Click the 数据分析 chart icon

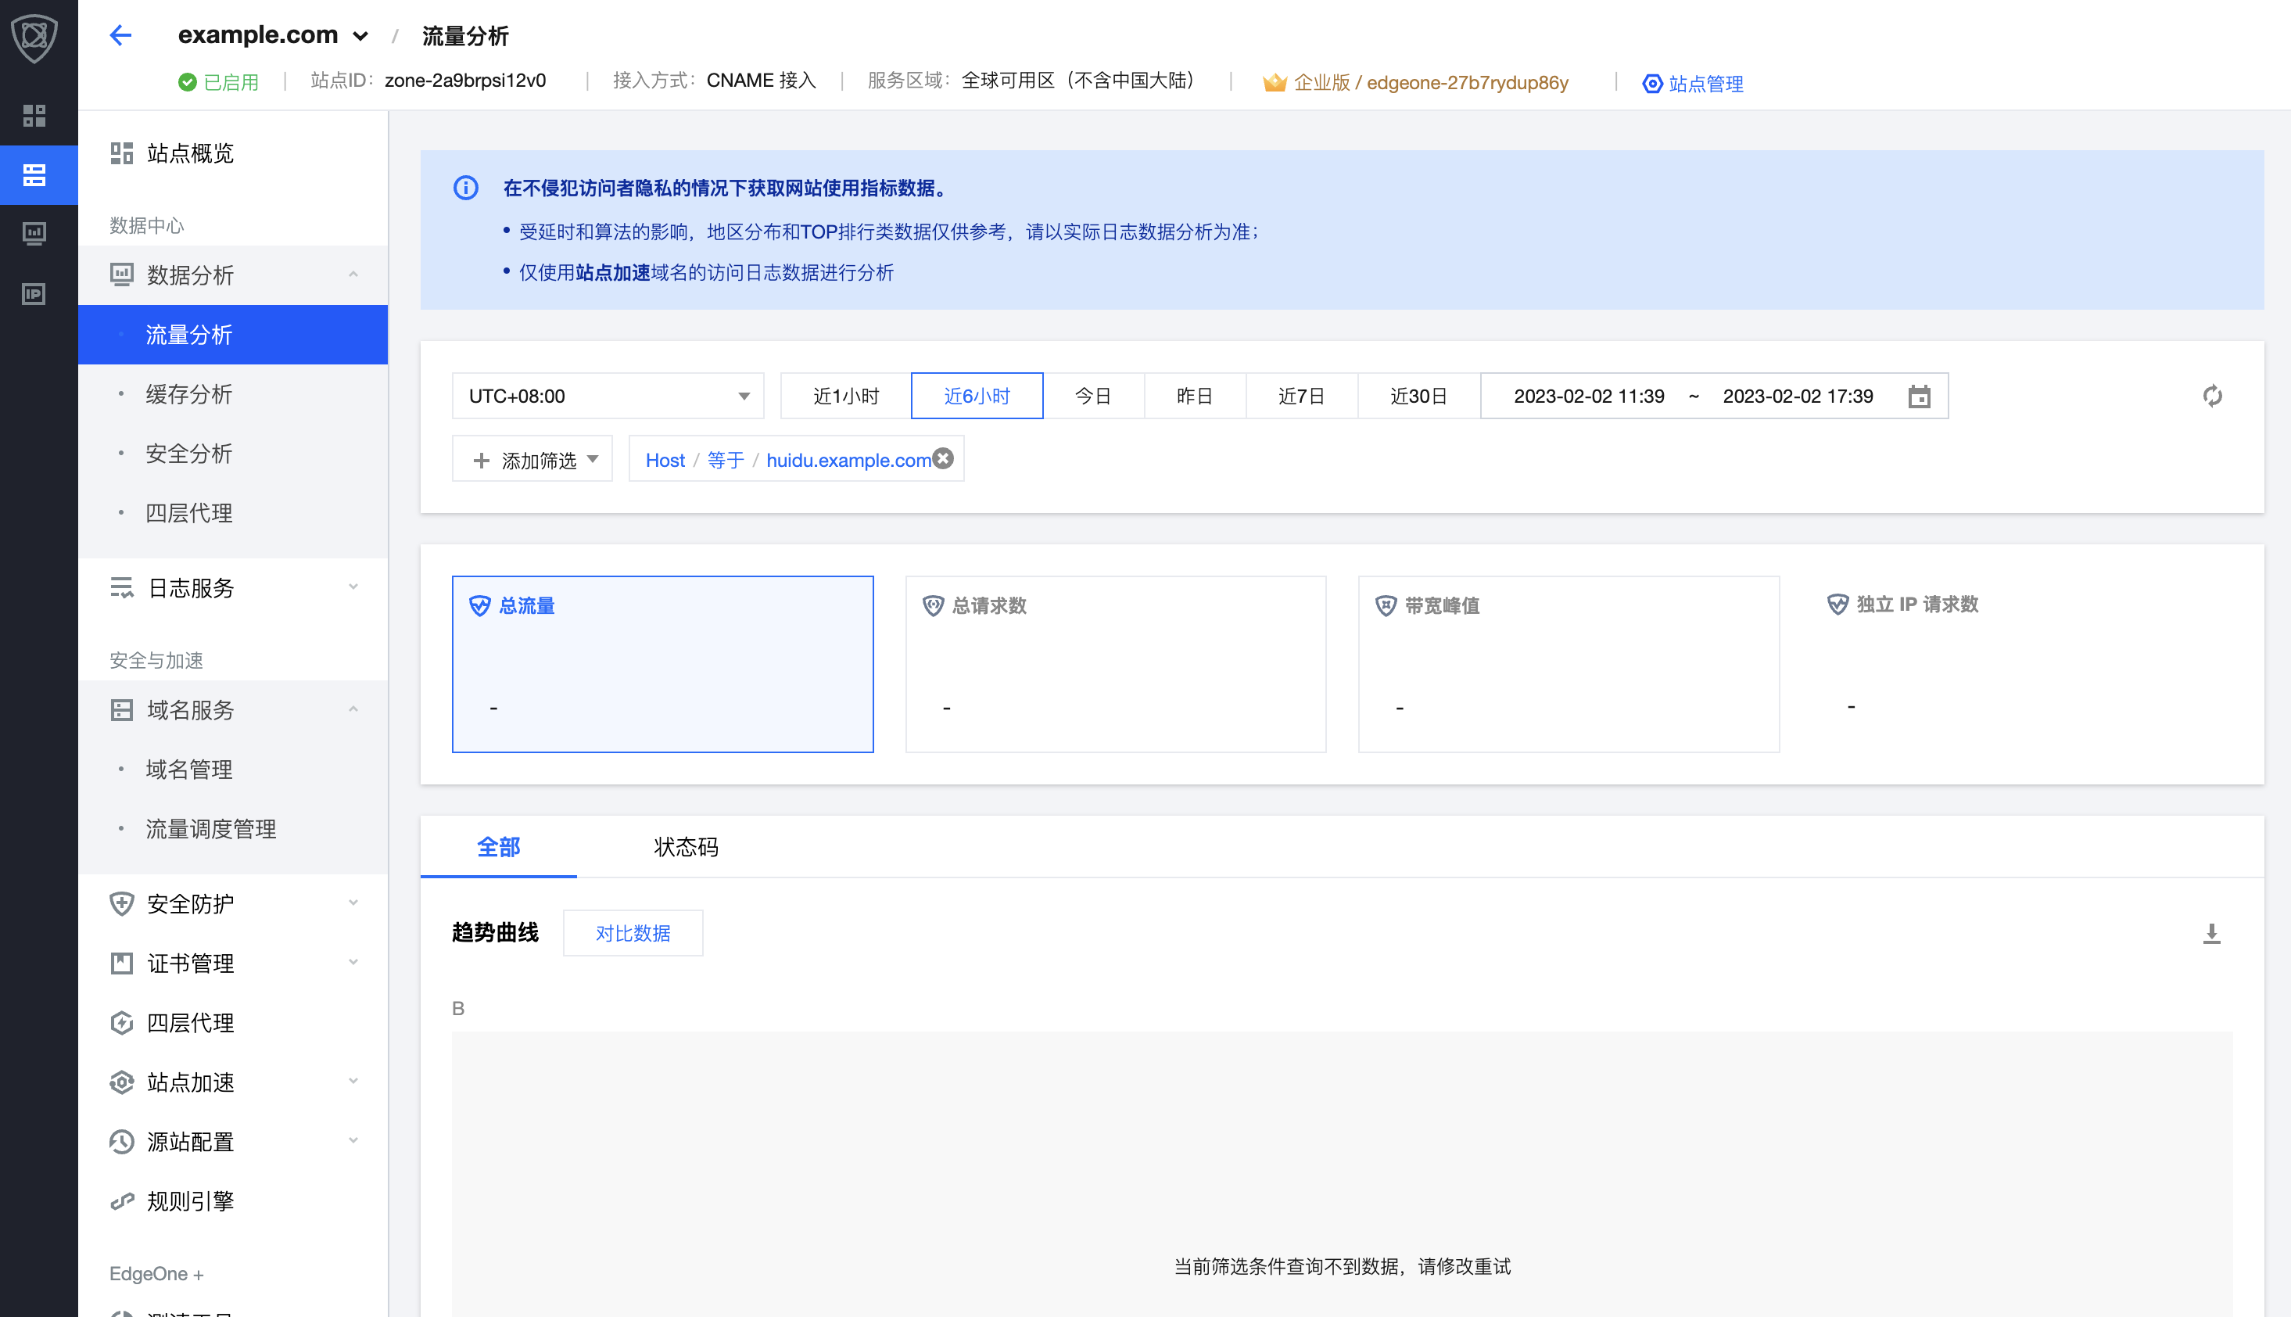click(122, 274)
